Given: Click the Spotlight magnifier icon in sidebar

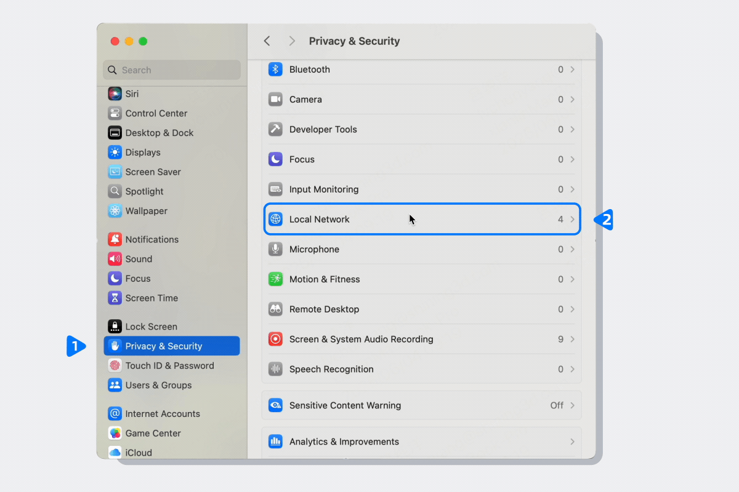Looking at the screenshot, I should click(115, 191).
